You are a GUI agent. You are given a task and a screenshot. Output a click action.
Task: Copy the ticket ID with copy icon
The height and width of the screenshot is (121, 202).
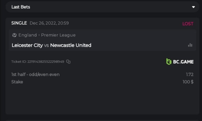68,61
